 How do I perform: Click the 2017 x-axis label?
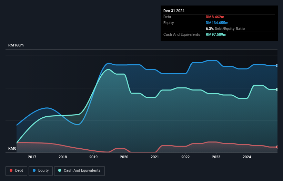pyautogui.click(x=32, y=157)
